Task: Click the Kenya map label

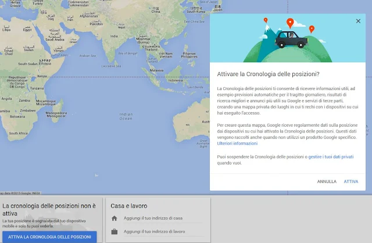Action: tap(42, 76)
